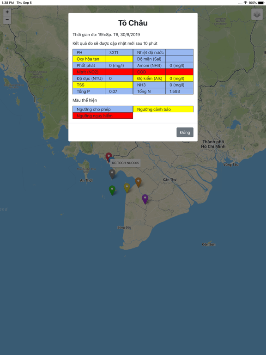Click the Tô Châu dialog title
Viewport: 266px width, 355px height.
[x=133, y=23]
